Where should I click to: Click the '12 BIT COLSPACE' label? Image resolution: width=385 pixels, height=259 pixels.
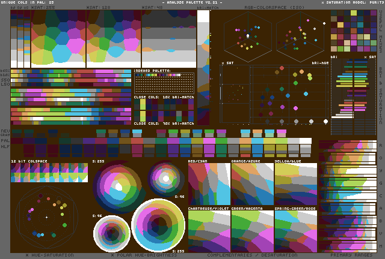pos(29,161)
